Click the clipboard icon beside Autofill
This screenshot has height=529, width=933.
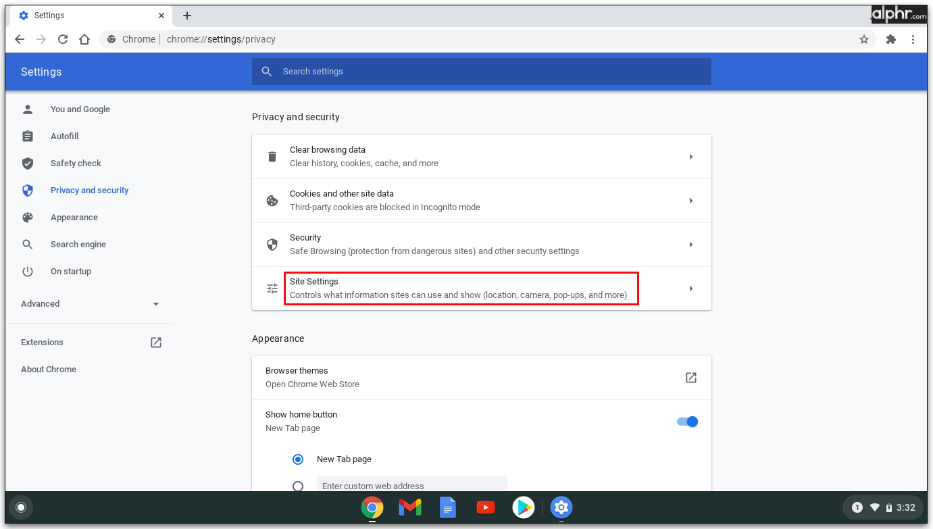point(28,136)
